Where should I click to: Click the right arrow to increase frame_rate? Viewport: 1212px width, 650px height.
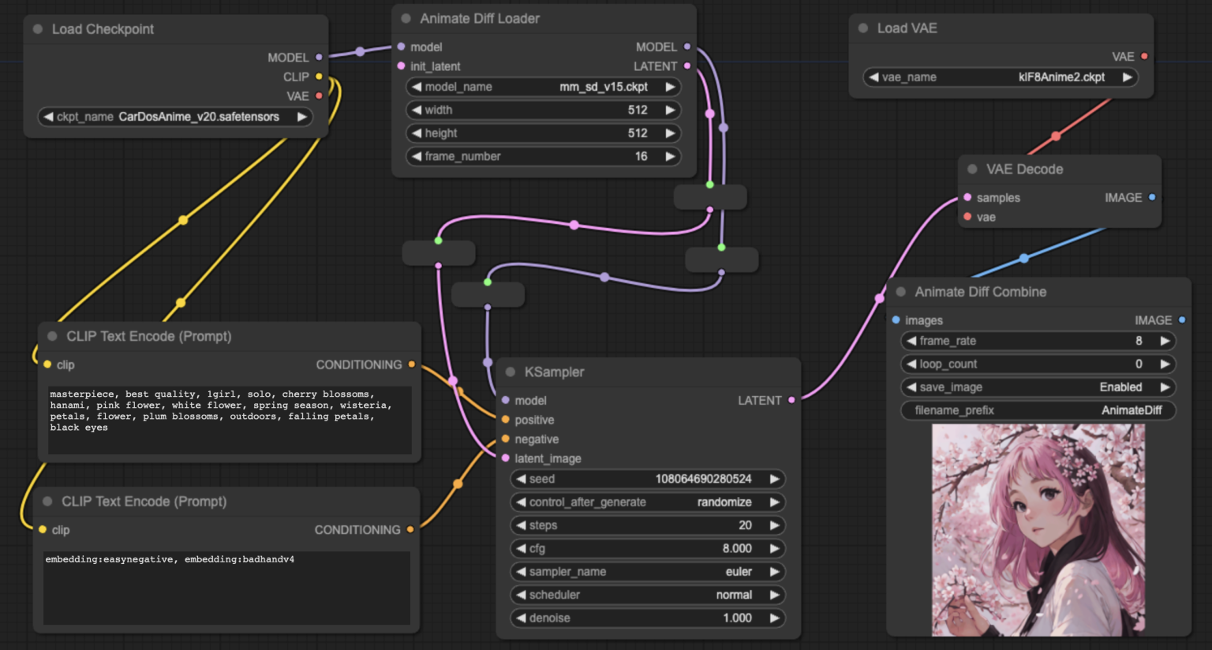point(1165,341)
